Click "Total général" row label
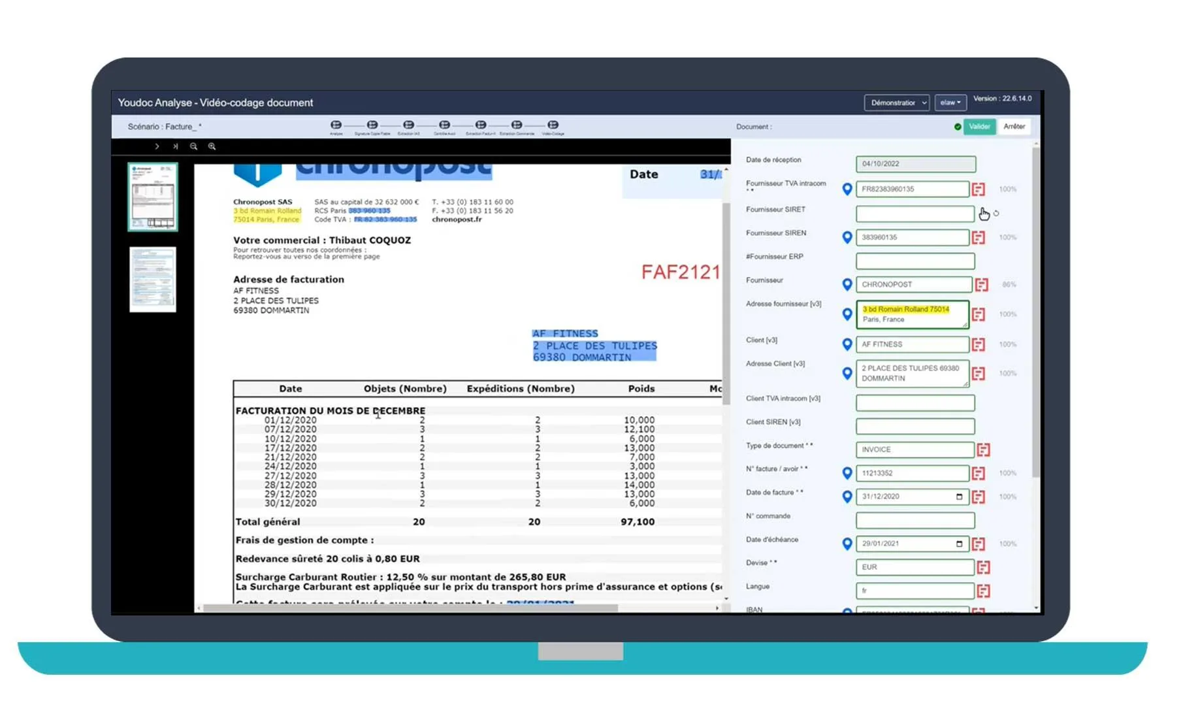This screenshot has height=703, width=1181. pyautogui.click(x=268, y=522)
